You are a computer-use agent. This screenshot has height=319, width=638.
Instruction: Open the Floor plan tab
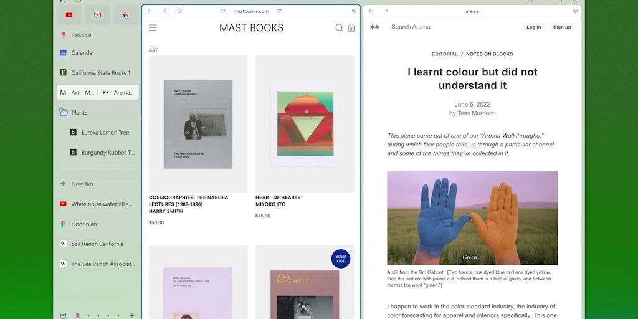83,224
